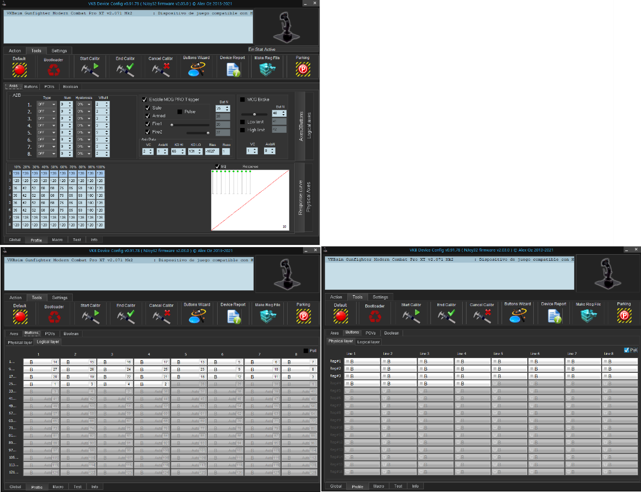Click the Default red button icon in the Axes window
The image size is (641, 492).
[x=20, y=69]
